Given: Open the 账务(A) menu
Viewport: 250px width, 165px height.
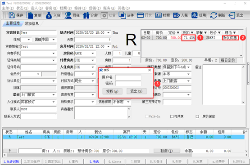Looking at the screenshot, I should (109, 8).
